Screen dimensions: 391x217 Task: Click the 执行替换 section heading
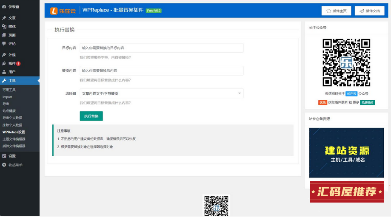[65, 30]
